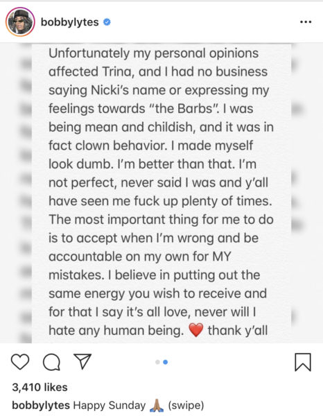This screenshot has width=323, height=416.
Task: Select the active blue carousel dot
Action: click(x=166, y=362)
